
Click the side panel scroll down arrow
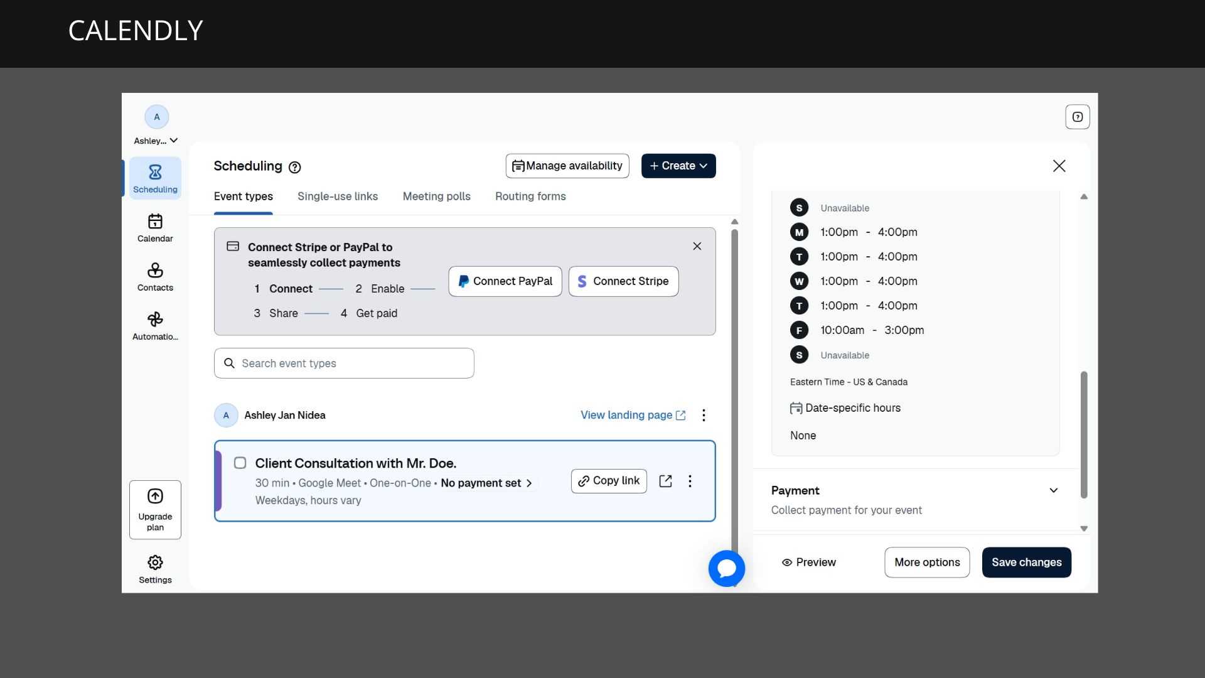click(x=1084, y=529)
